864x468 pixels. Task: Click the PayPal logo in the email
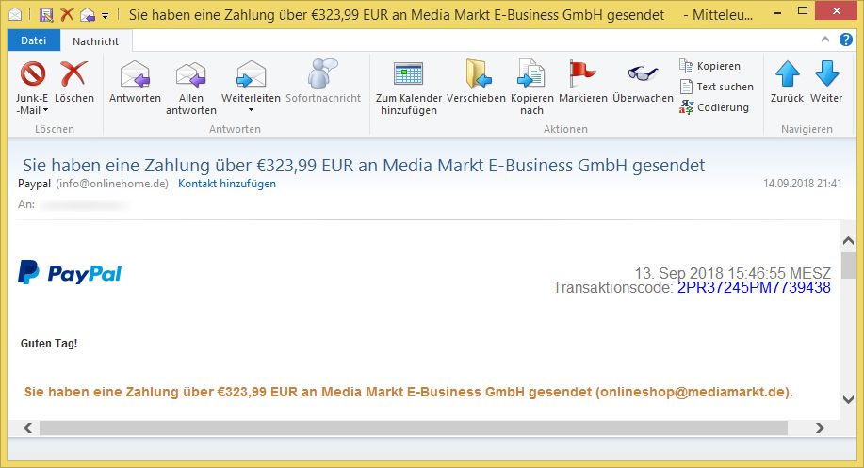70,272
